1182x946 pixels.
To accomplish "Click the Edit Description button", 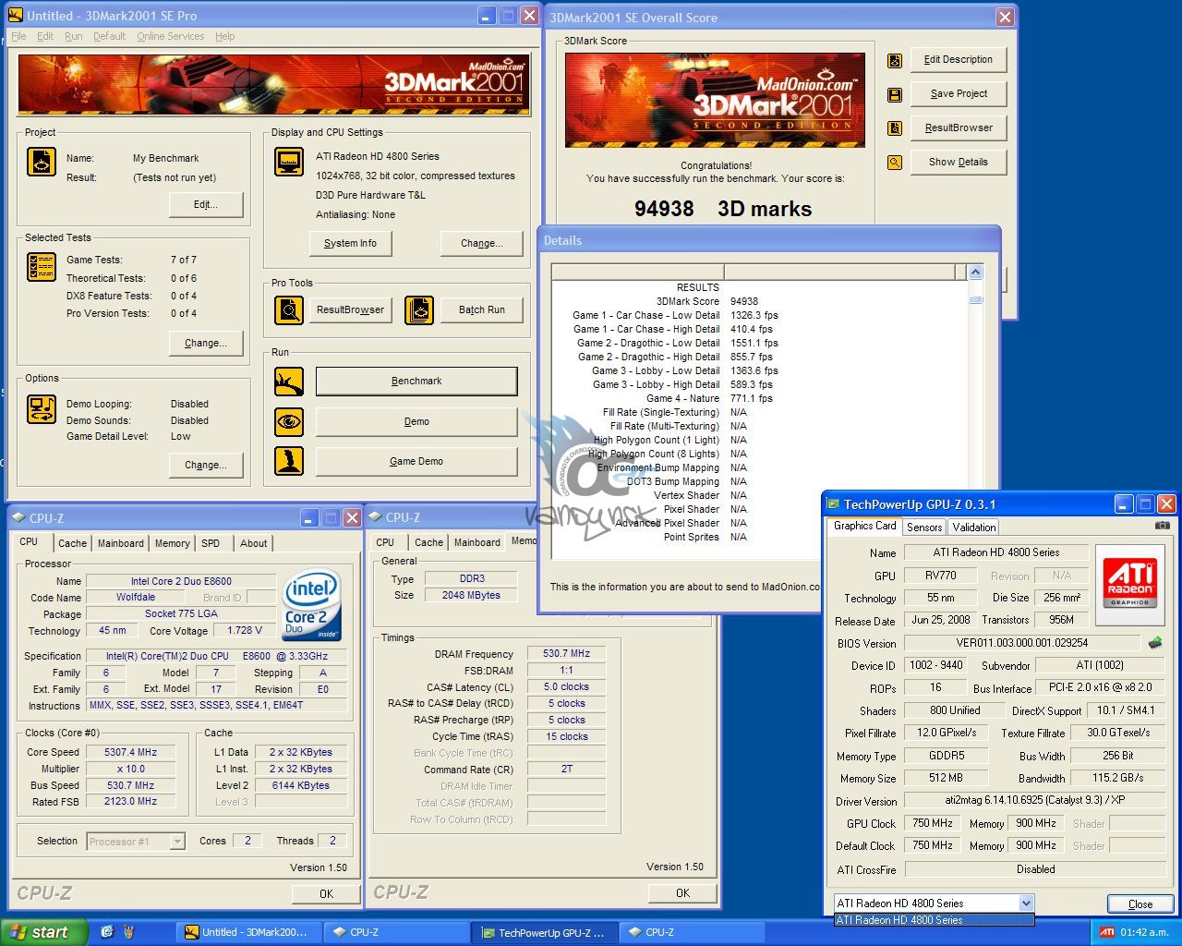I will pyautogui.click(x=959, y=59).
